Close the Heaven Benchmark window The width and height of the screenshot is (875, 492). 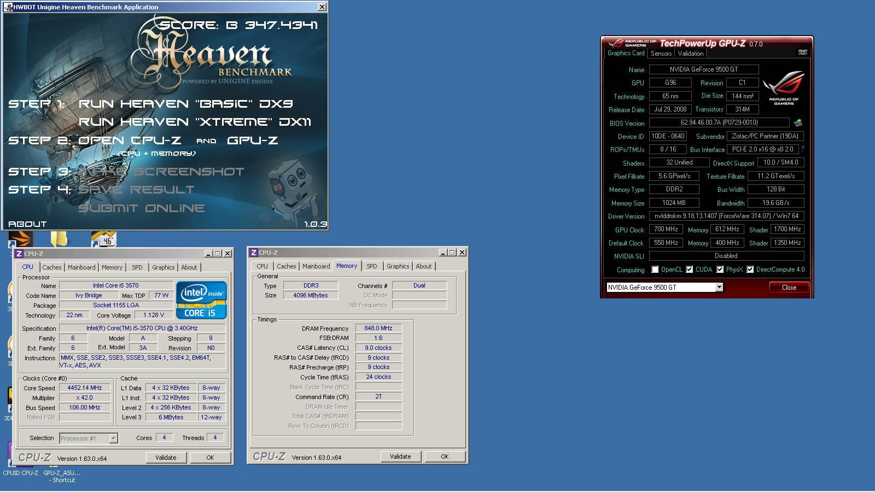[x=322, y=7]
